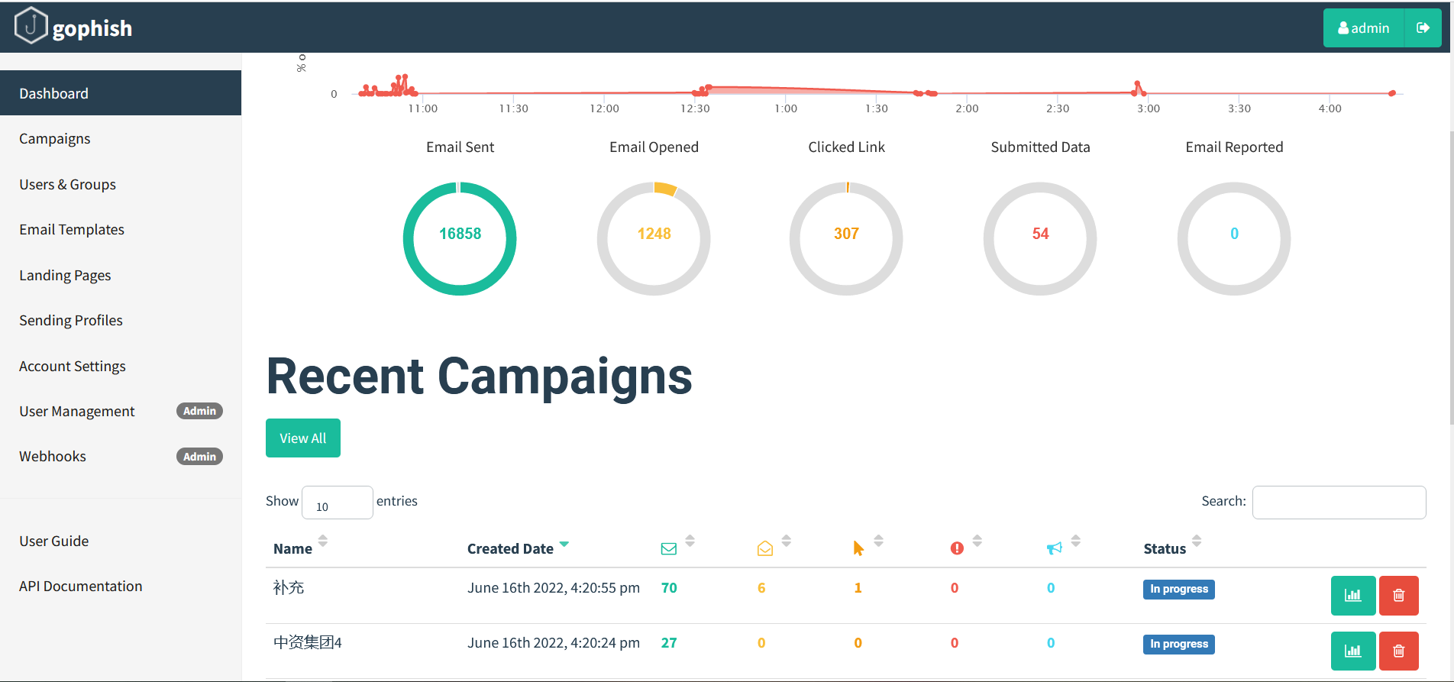
Task: Click the Submitted Data donut chart 54
Action: coord(1040,238)
